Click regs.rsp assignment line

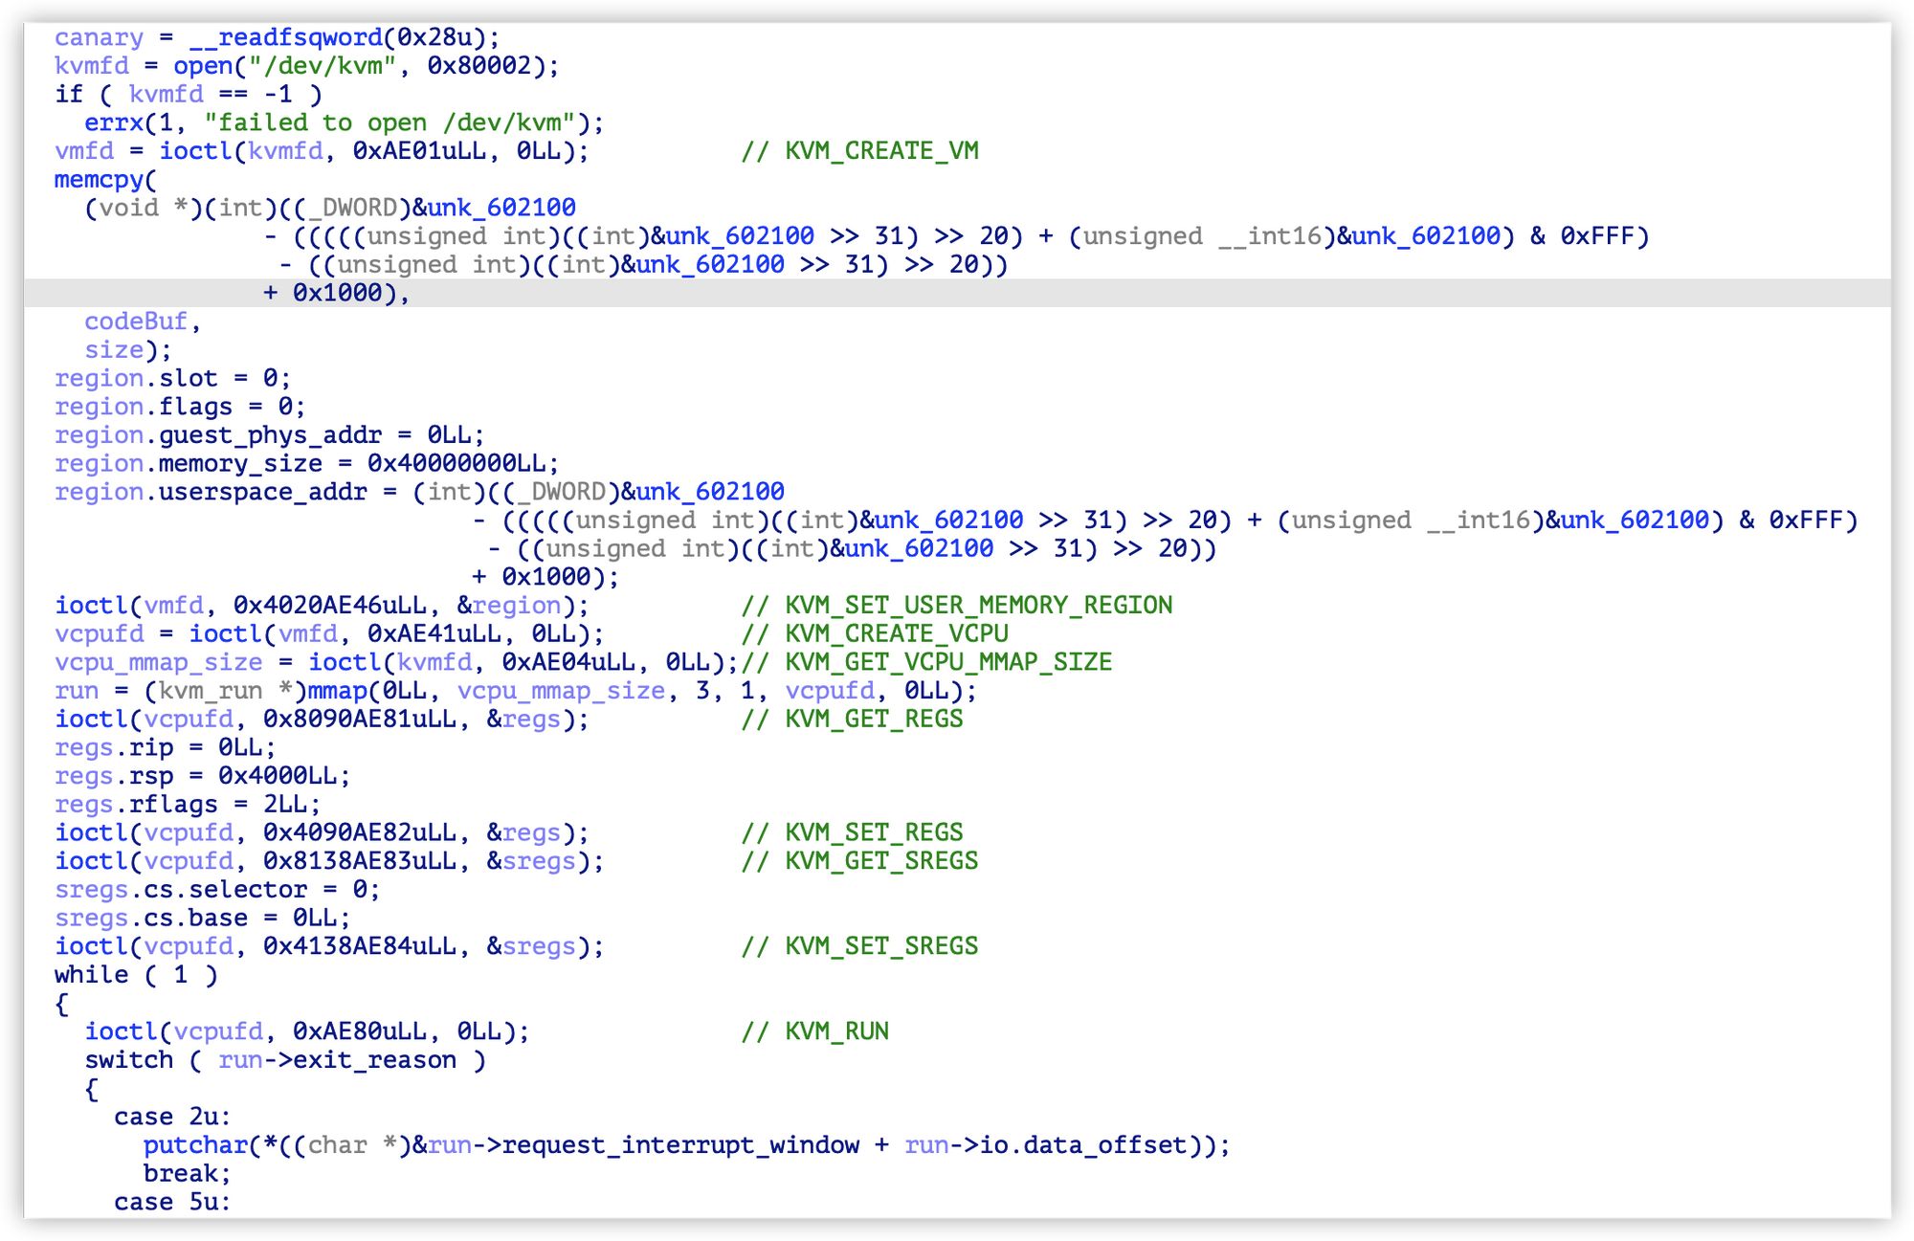[202, 776]
